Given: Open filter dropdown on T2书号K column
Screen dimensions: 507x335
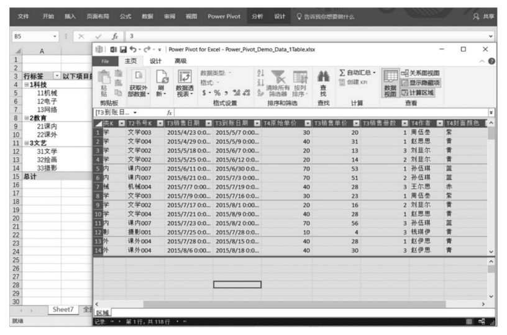Looking at the screenshot, I should [x=160, y=123].
